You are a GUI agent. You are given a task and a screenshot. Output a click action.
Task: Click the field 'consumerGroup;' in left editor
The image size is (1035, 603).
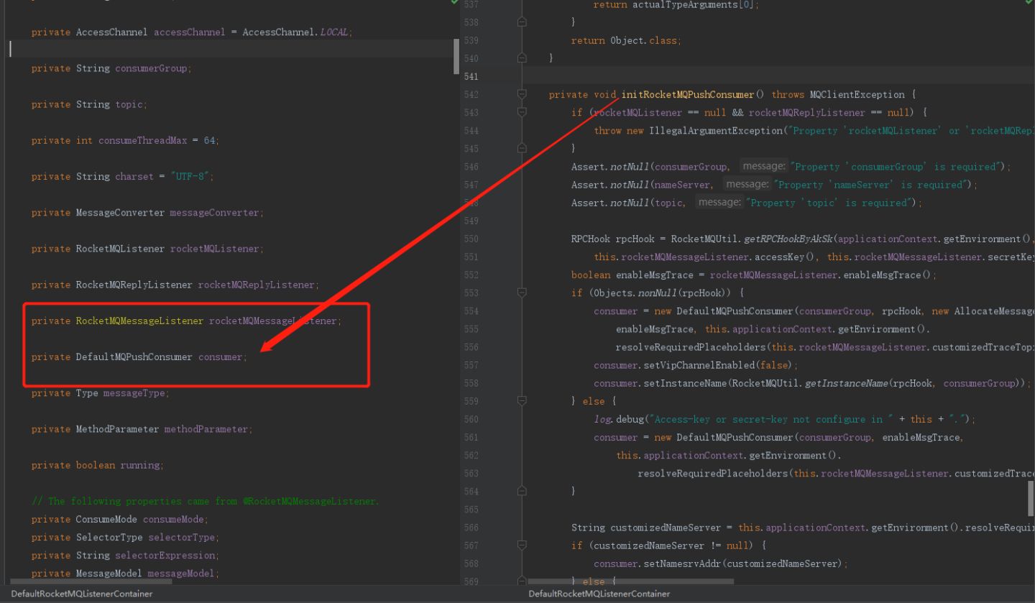click(154, 68)
